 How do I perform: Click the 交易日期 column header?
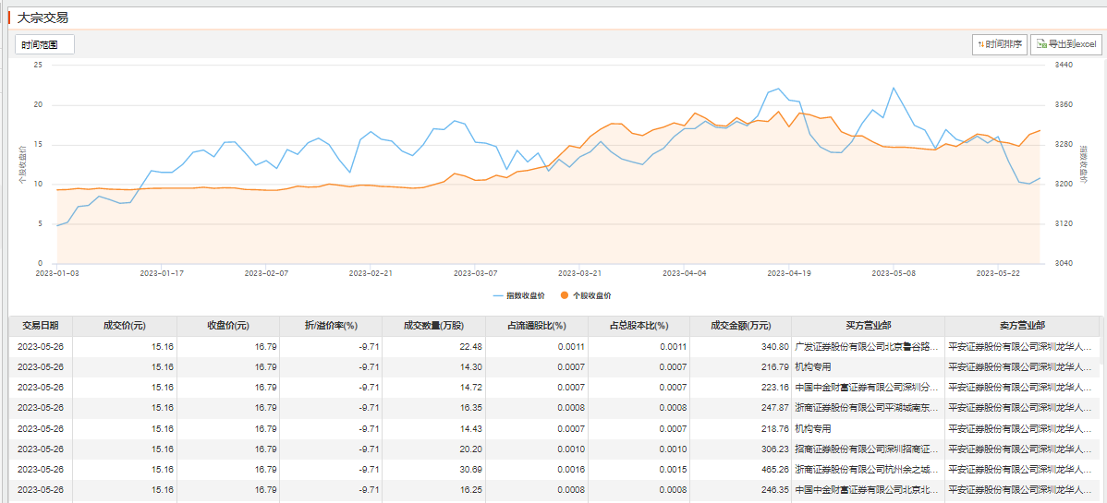pos(41,326)
